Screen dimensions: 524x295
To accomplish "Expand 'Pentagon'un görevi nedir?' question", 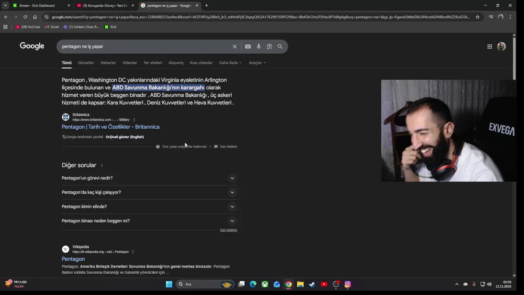I will (149, 178).
